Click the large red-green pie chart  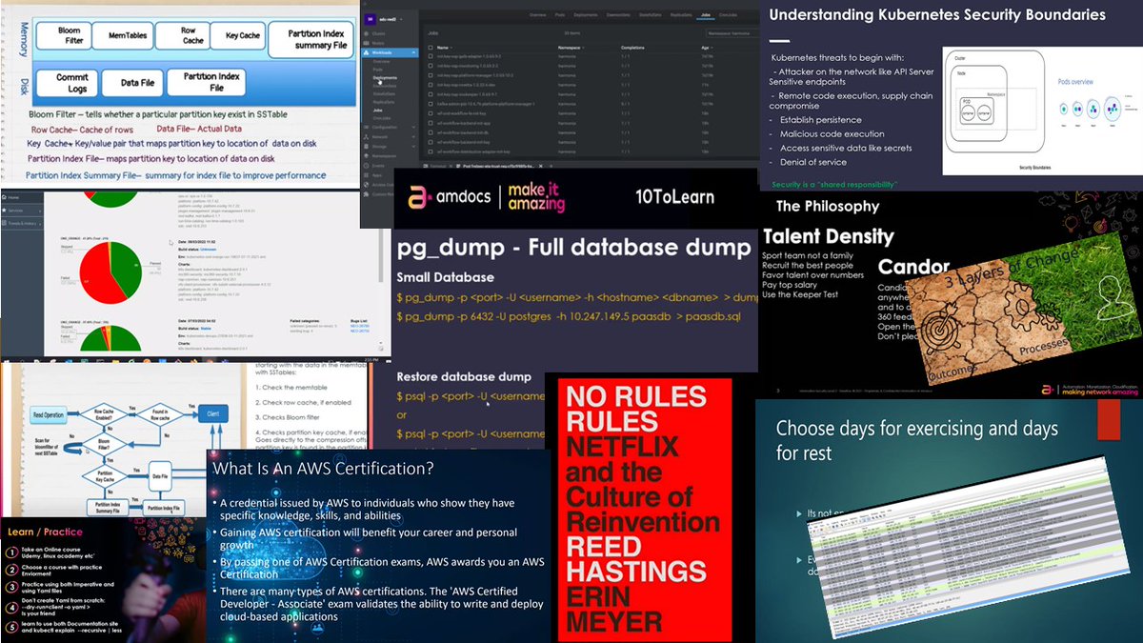coord(110,273)
